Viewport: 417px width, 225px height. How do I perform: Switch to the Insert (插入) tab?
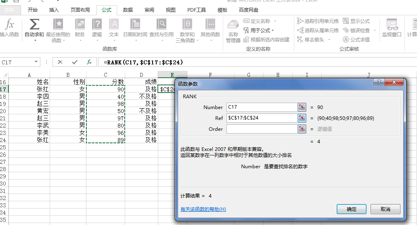[x=54, y=10]
